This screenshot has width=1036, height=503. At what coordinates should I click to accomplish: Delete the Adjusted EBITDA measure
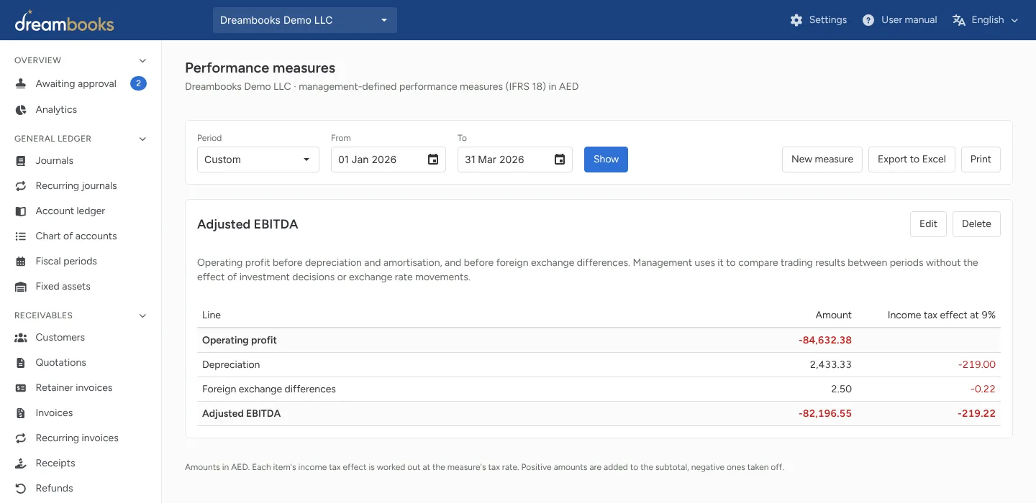(x=976, y=224)
